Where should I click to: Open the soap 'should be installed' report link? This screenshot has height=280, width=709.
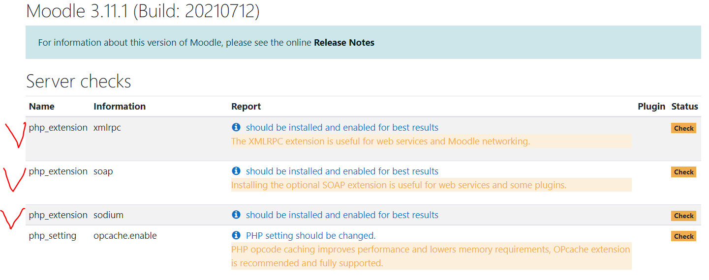coord(342,171)
